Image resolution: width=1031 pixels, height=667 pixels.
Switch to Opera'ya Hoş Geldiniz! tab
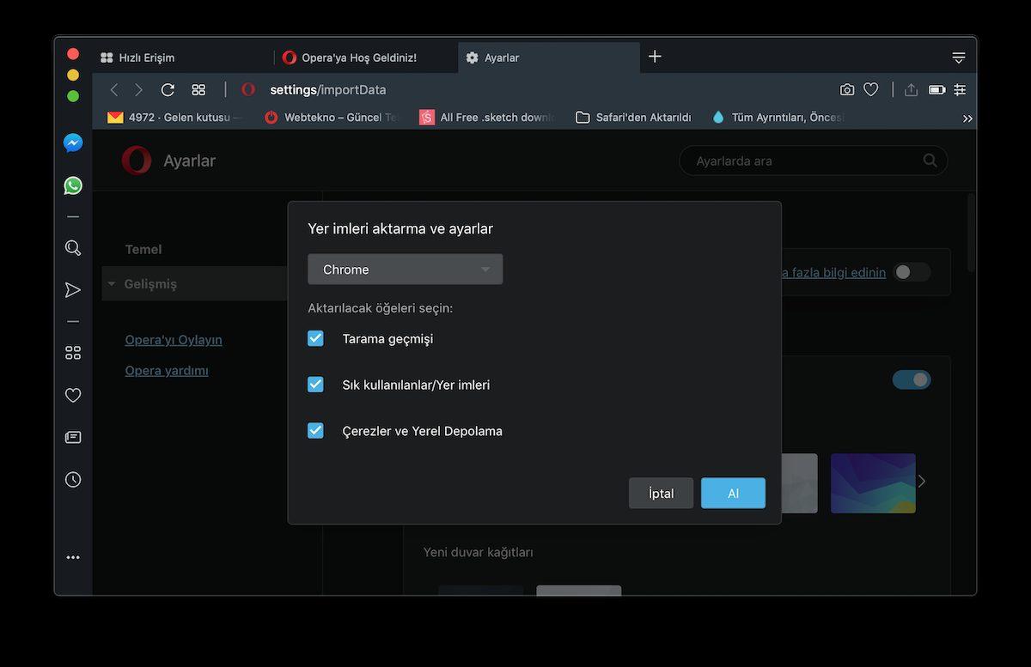point(358,58)
